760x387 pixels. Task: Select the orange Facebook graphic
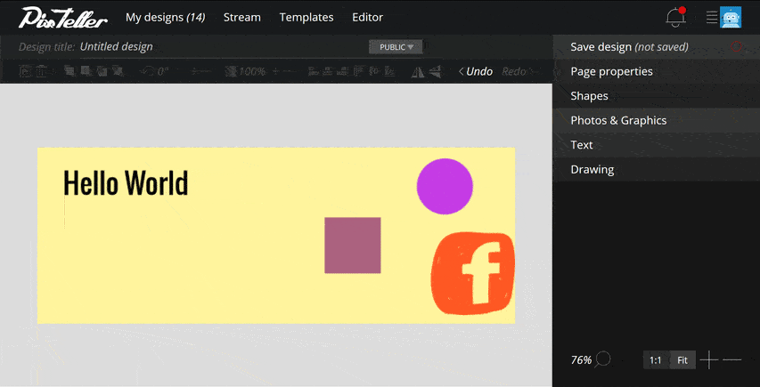[472, 273]
